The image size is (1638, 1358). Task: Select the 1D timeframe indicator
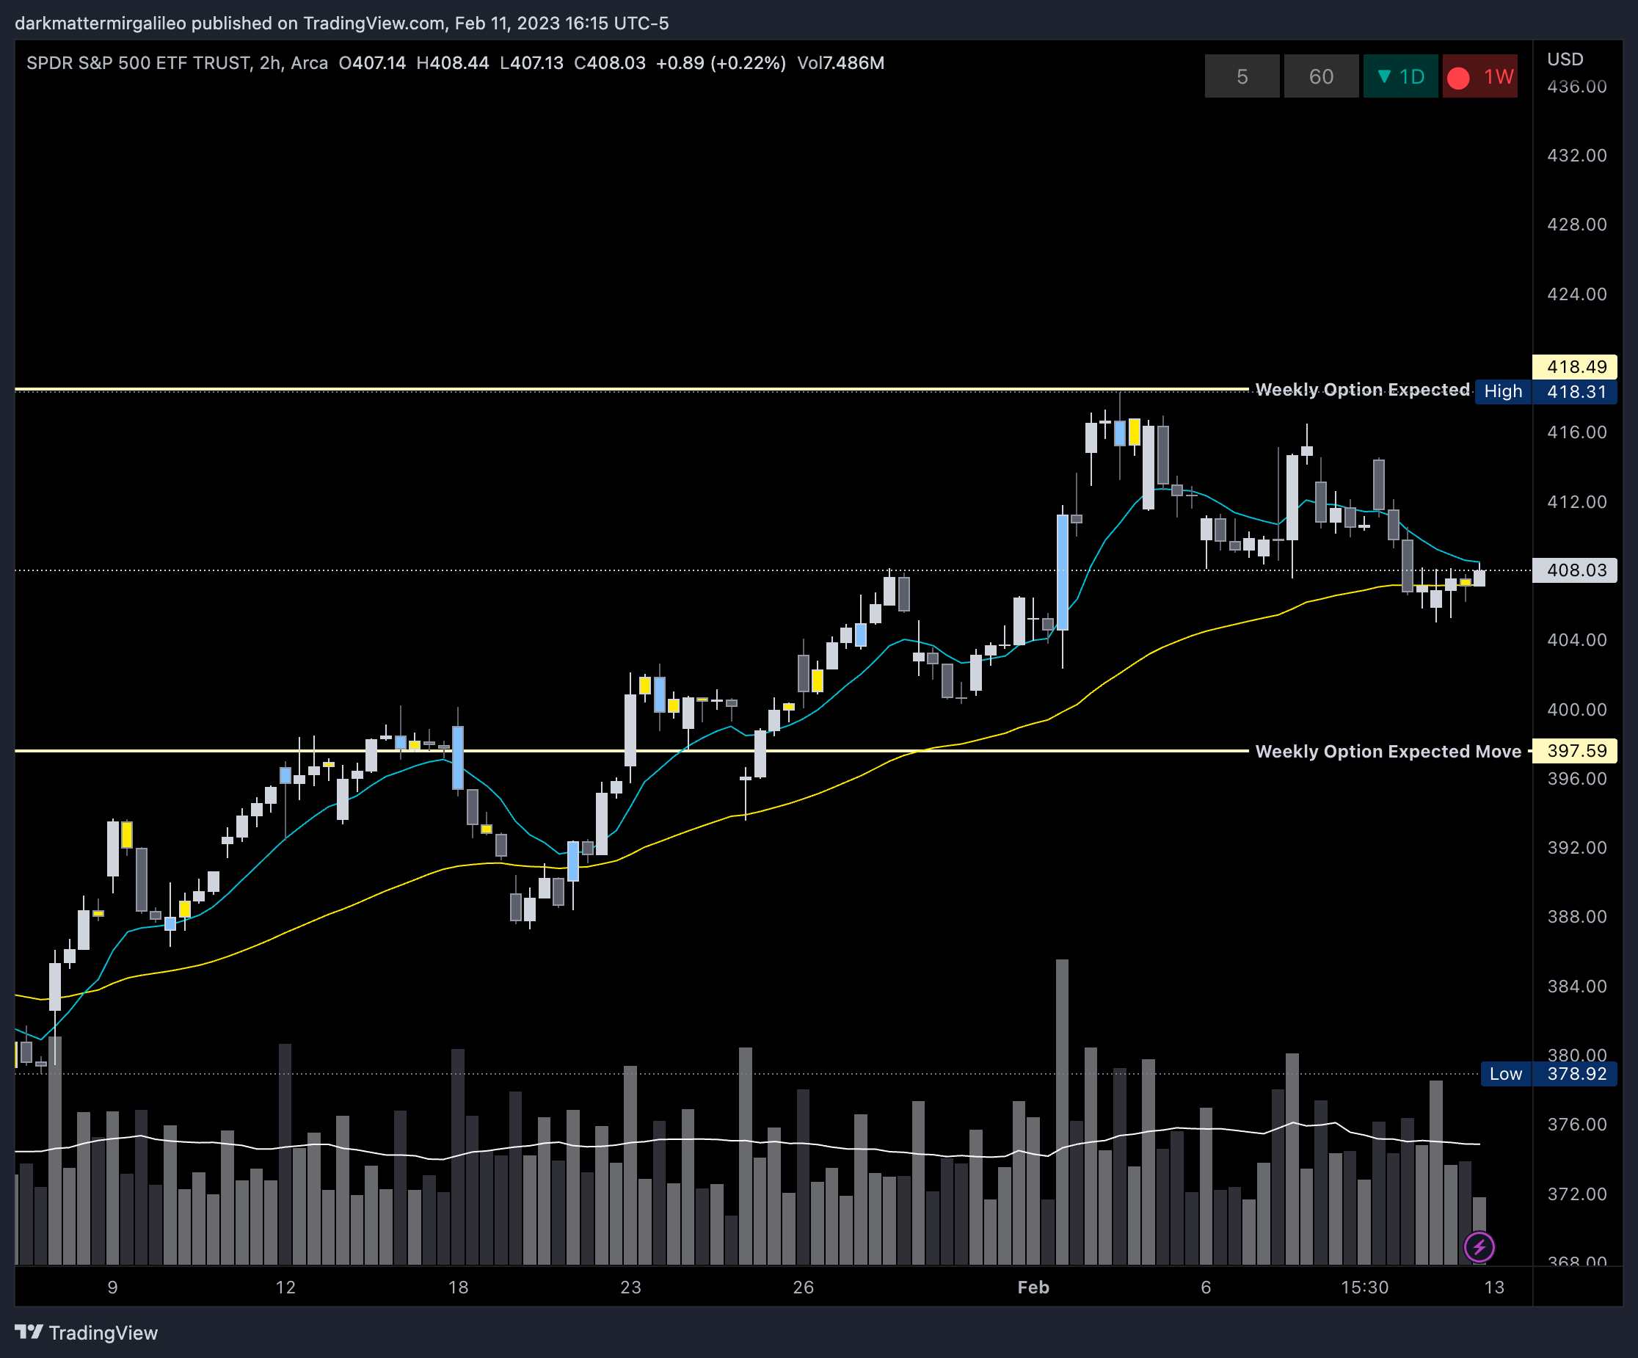[1401, 76]
